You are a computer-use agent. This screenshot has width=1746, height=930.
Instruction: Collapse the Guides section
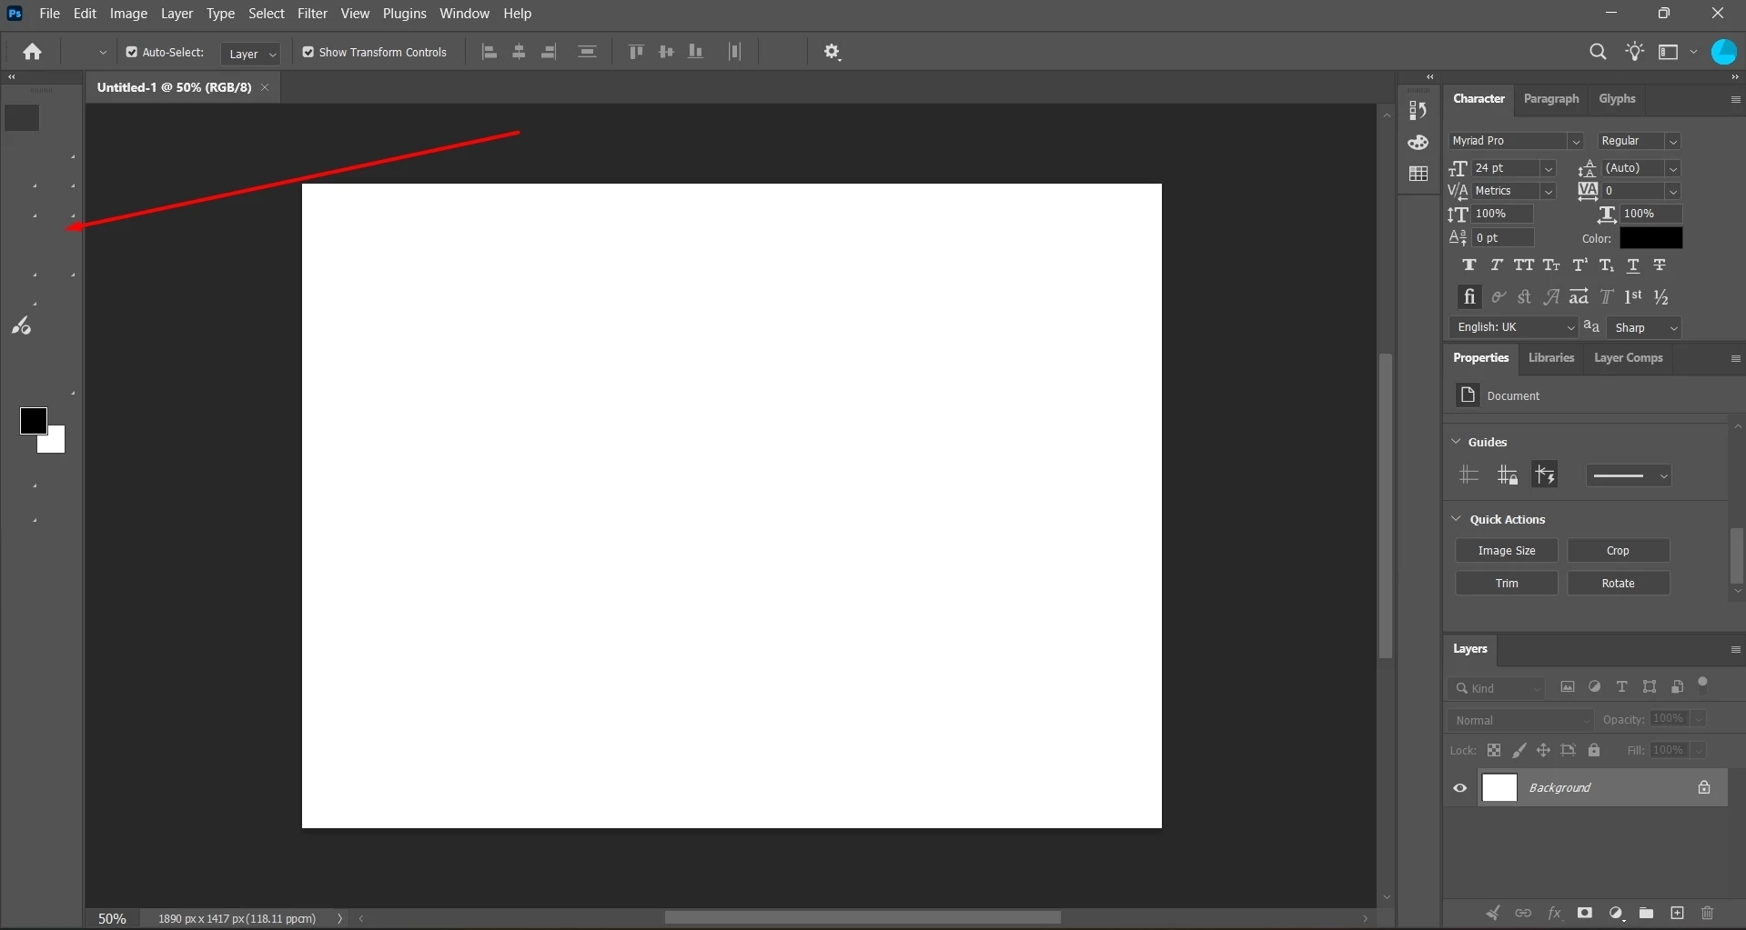click(x=1456, y=442)
